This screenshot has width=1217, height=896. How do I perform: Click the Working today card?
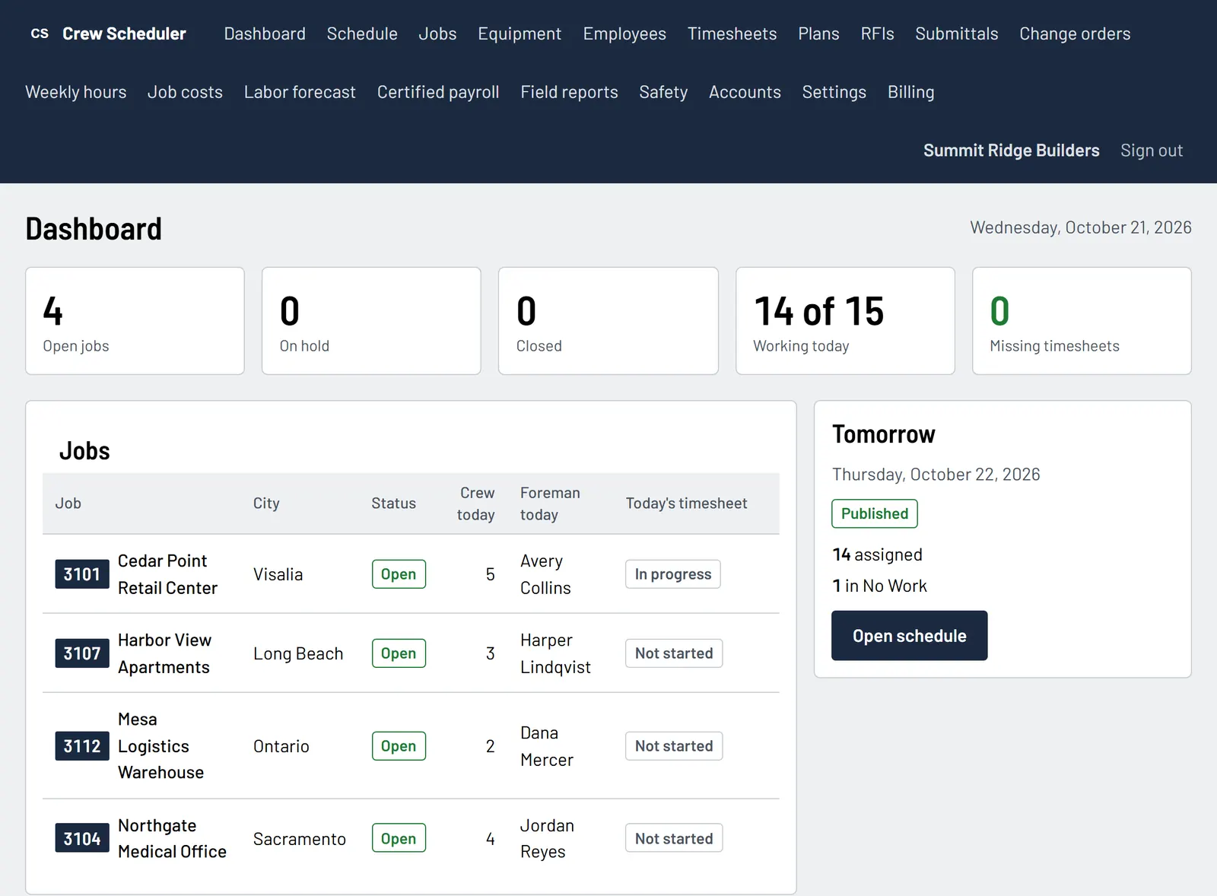(x=845, y=321)
